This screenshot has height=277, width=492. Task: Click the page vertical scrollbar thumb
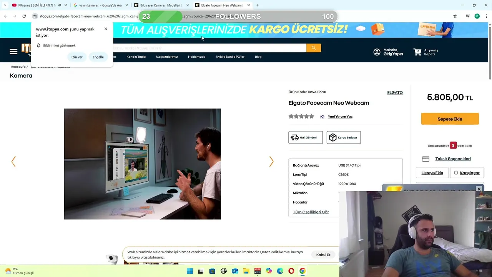point(490,54)
